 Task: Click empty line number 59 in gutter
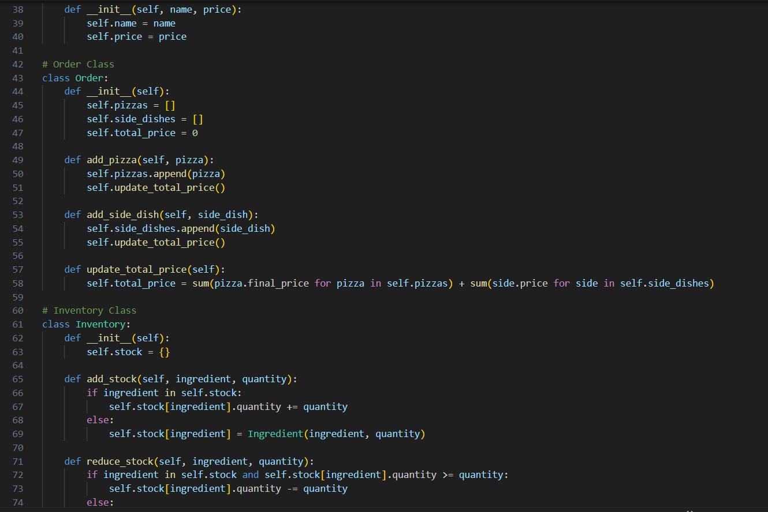17,297
